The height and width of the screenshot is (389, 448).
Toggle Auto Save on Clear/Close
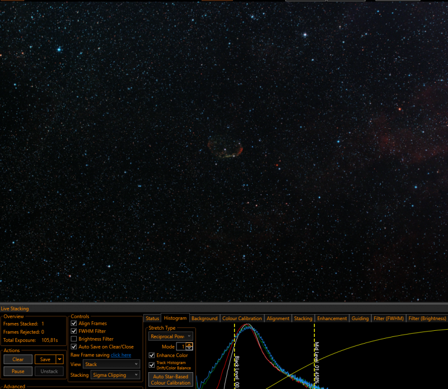(x=74, y=346)
